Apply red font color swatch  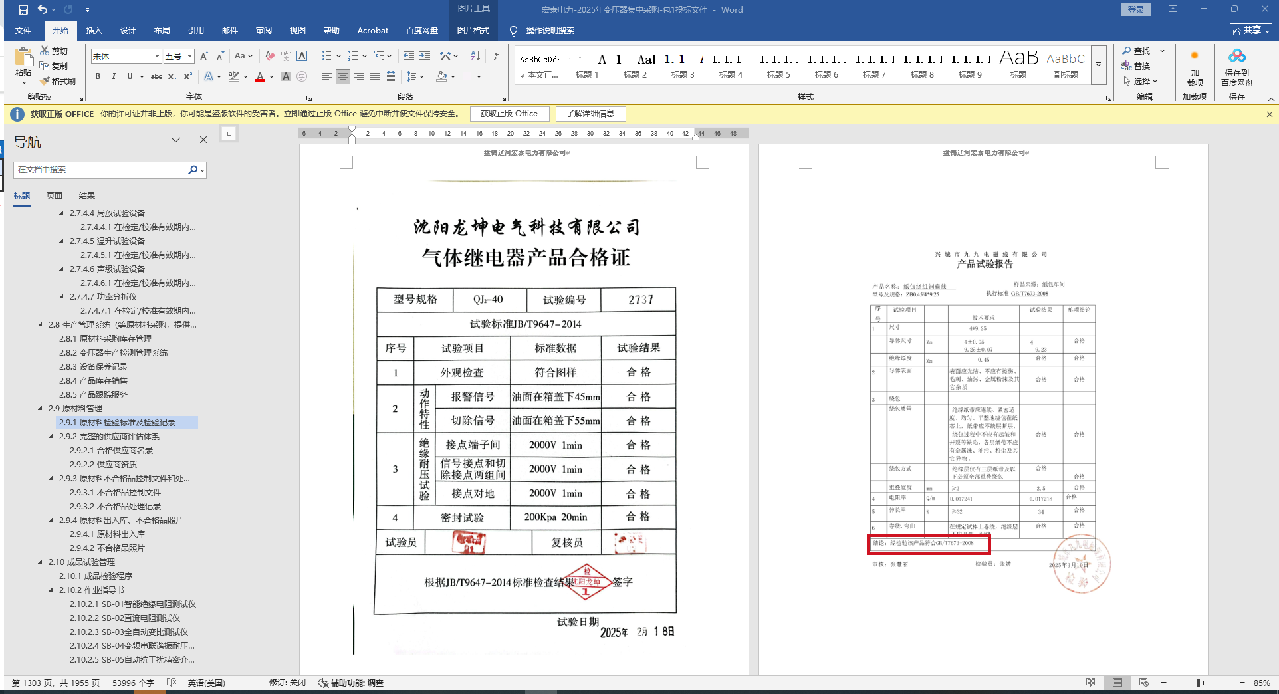pos(260,77)
